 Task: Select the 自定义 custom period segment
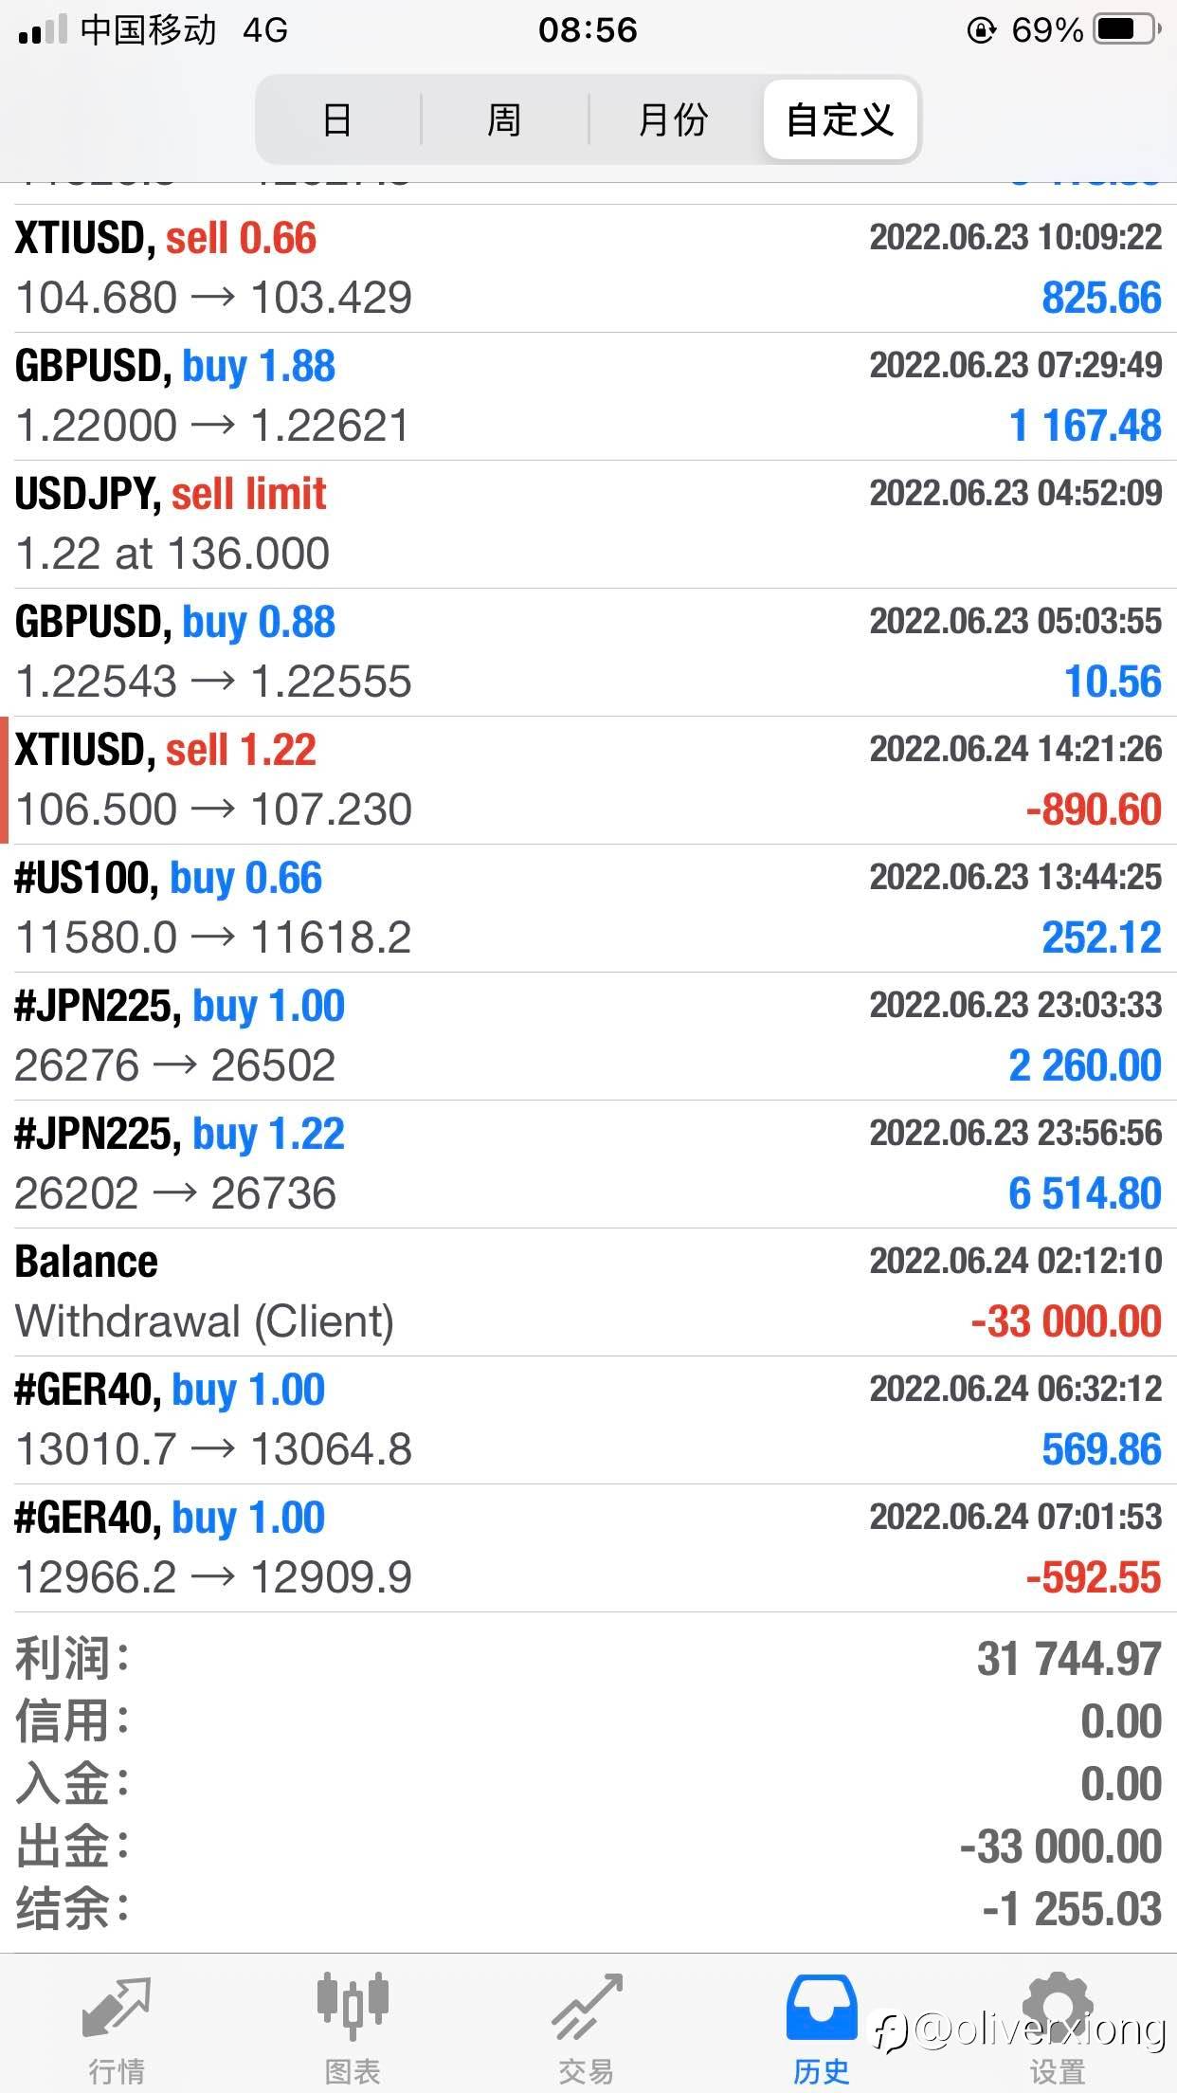click(x=840, y=120)
